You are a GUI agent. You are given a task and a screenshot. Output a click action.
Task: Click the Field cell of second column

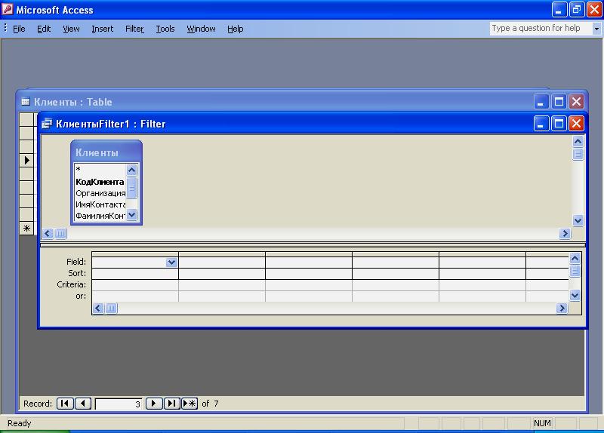coord(222,263)
